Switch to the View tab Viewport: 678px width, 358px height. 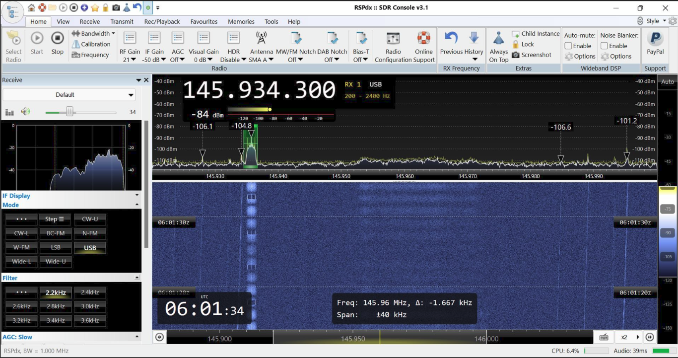click(63, 21)
